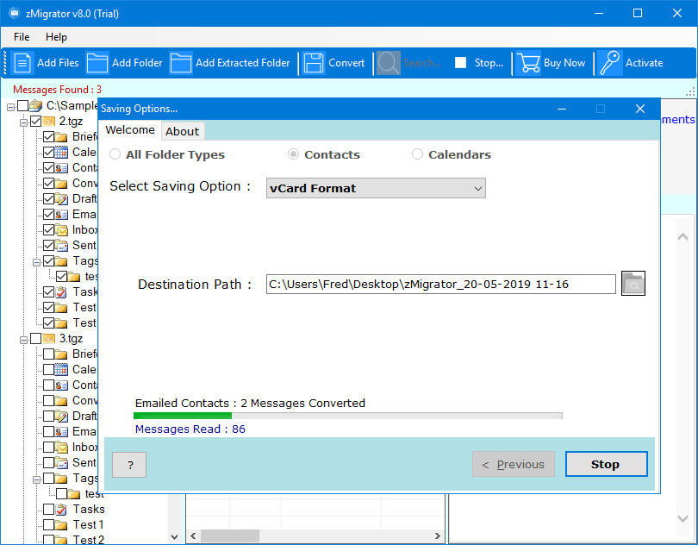The image size is (698, 545).
Task: Click the horizontal scrollbar thumb in grid
Action: [230, 536]
